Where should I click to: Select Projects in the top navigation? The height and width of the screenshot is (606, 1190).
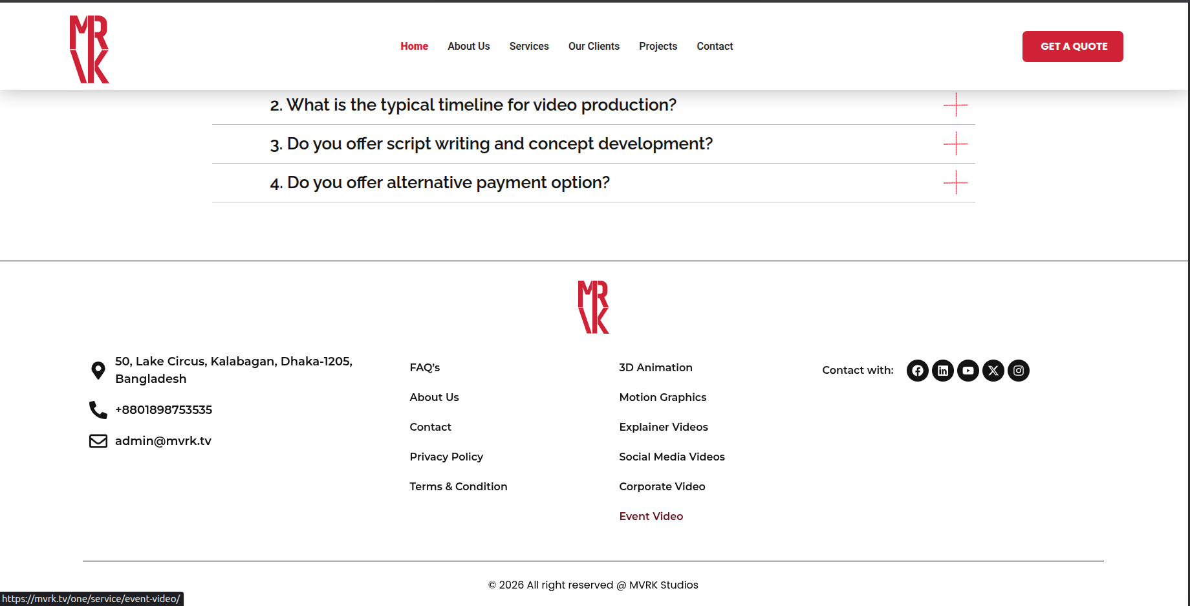click(658, 47)
